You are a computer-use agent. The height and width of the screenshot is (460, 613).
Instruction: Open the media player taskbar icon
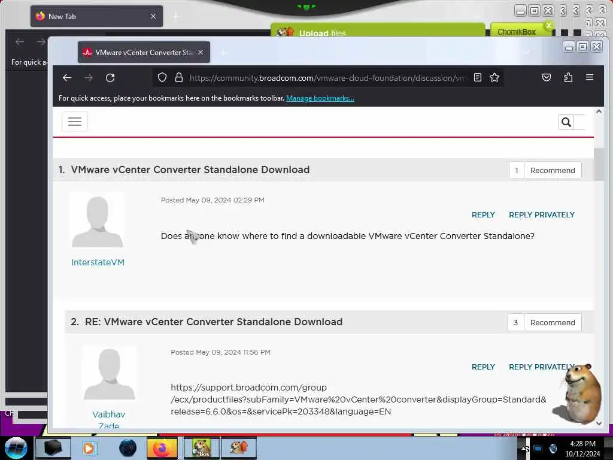click(x=89, y=448)
